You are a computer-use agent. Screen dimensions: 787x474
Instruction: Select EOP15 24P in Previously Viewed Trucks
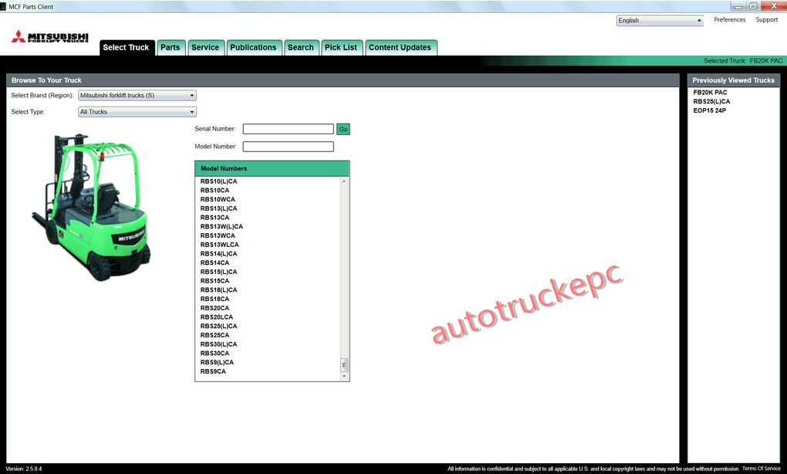point(710,110)
